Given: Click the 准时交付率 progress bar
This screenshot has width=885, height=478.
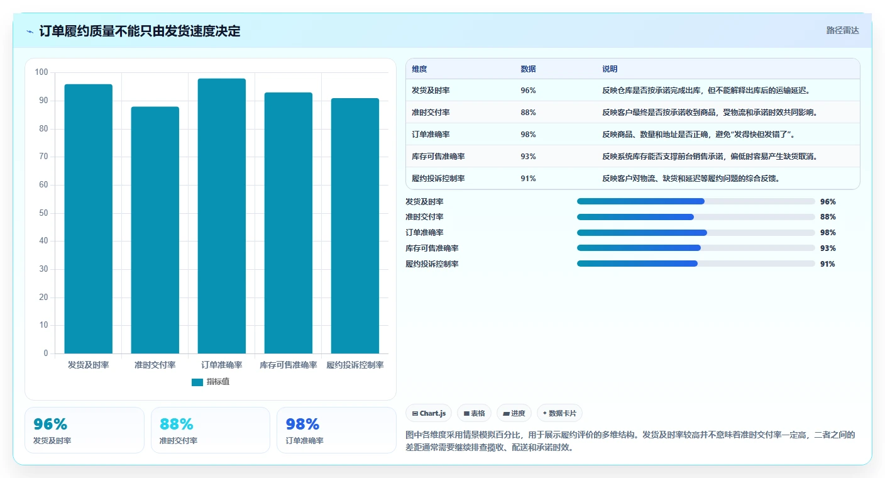Looking at the screenshot, I should pos(696,217).
